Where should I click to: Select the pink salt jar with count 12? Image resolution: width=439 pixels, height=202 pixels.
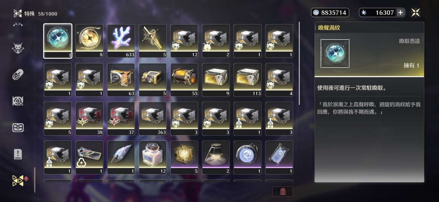[153, 157]
